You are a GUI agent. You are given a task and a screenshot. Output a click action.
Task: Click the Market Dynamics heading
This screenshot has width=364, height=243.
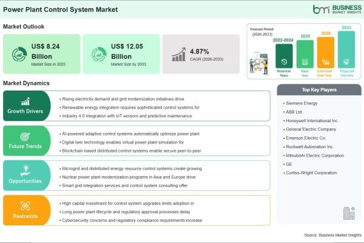point(26,83)
